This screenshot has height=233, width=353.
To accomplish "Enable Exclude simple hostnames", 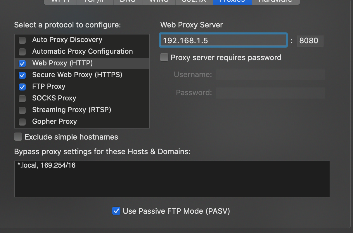I will 18,137.
